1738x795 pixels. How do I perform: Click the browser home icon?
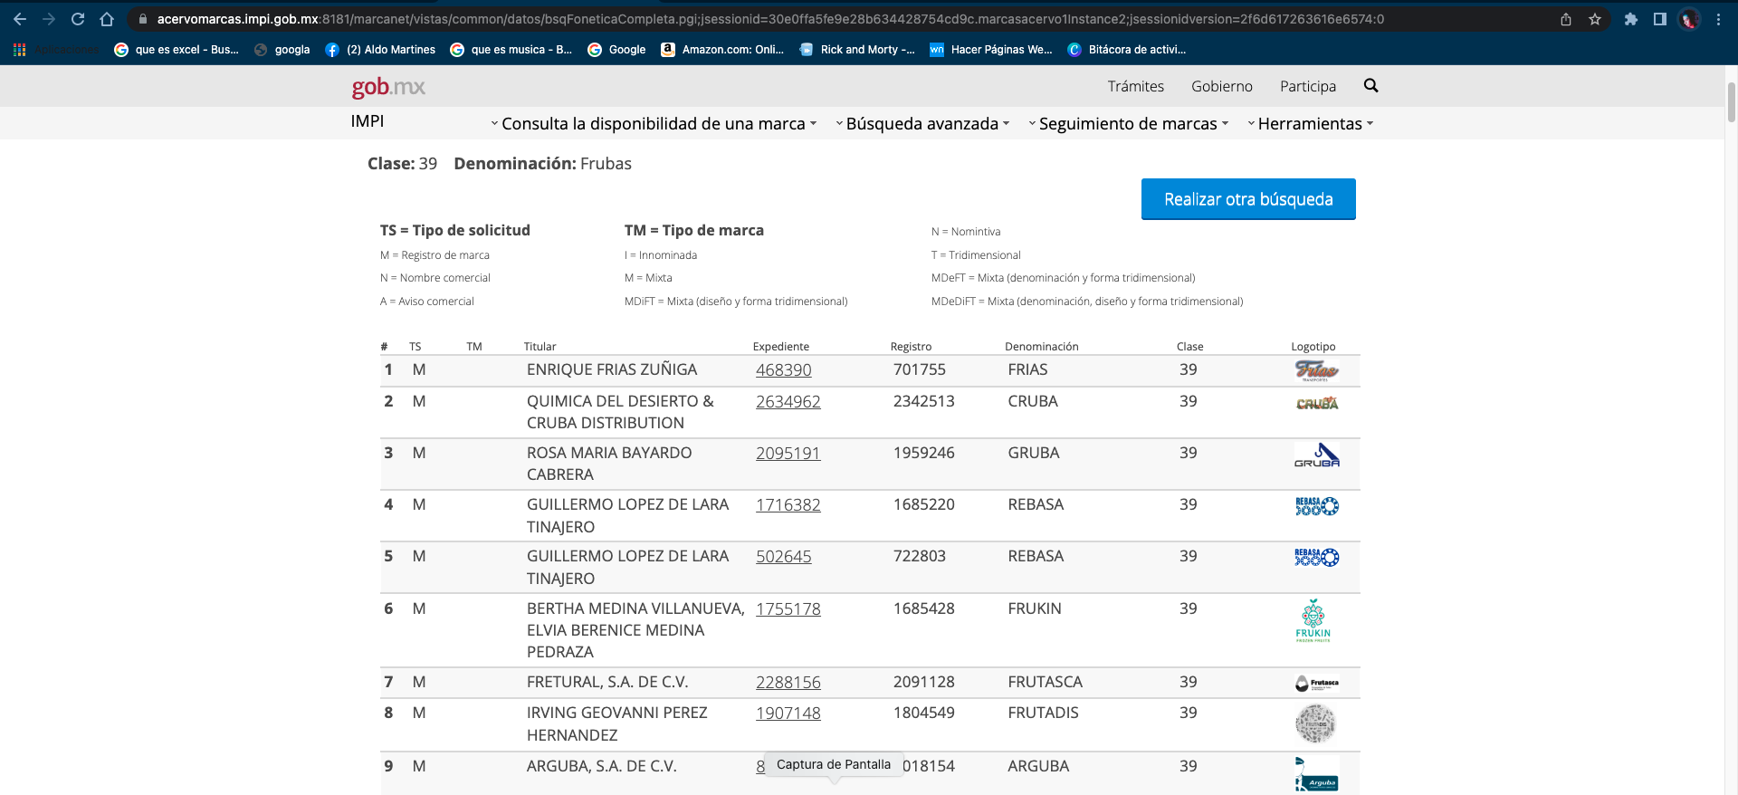click(107, 19)
